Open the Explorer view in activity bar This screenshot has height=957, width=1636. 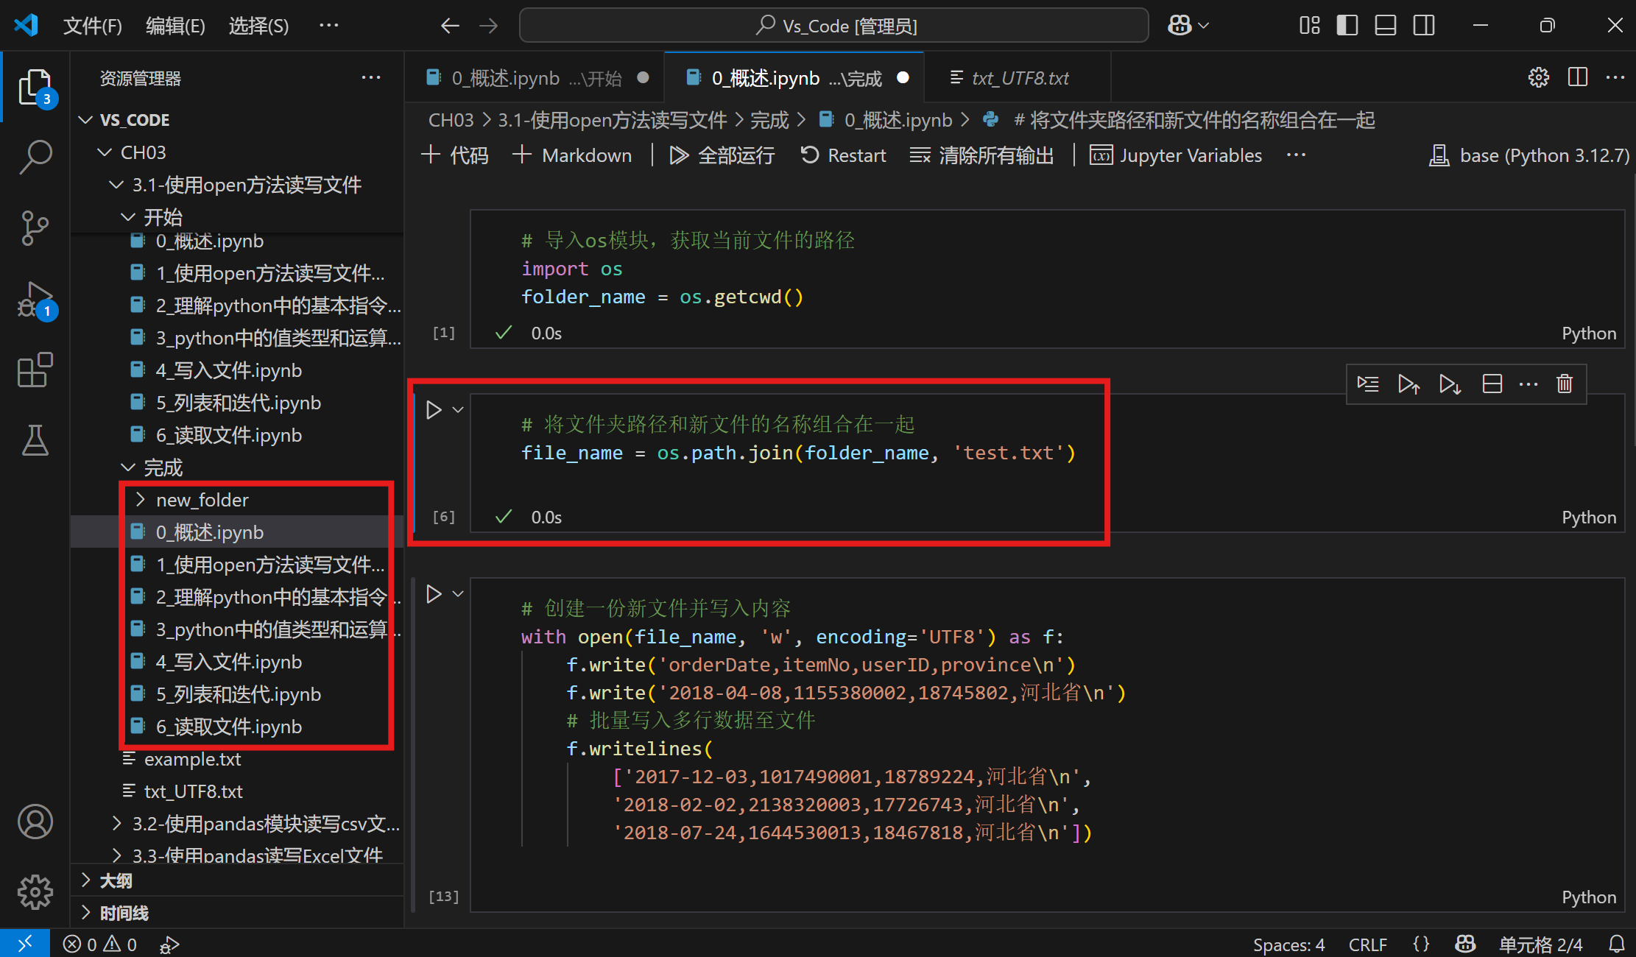tap(35, 87)
